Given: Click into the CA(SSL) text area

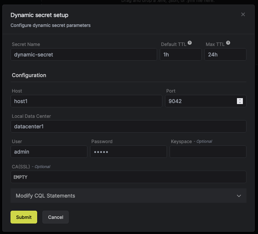Looking at the screenshot, I should pos(128,177).
